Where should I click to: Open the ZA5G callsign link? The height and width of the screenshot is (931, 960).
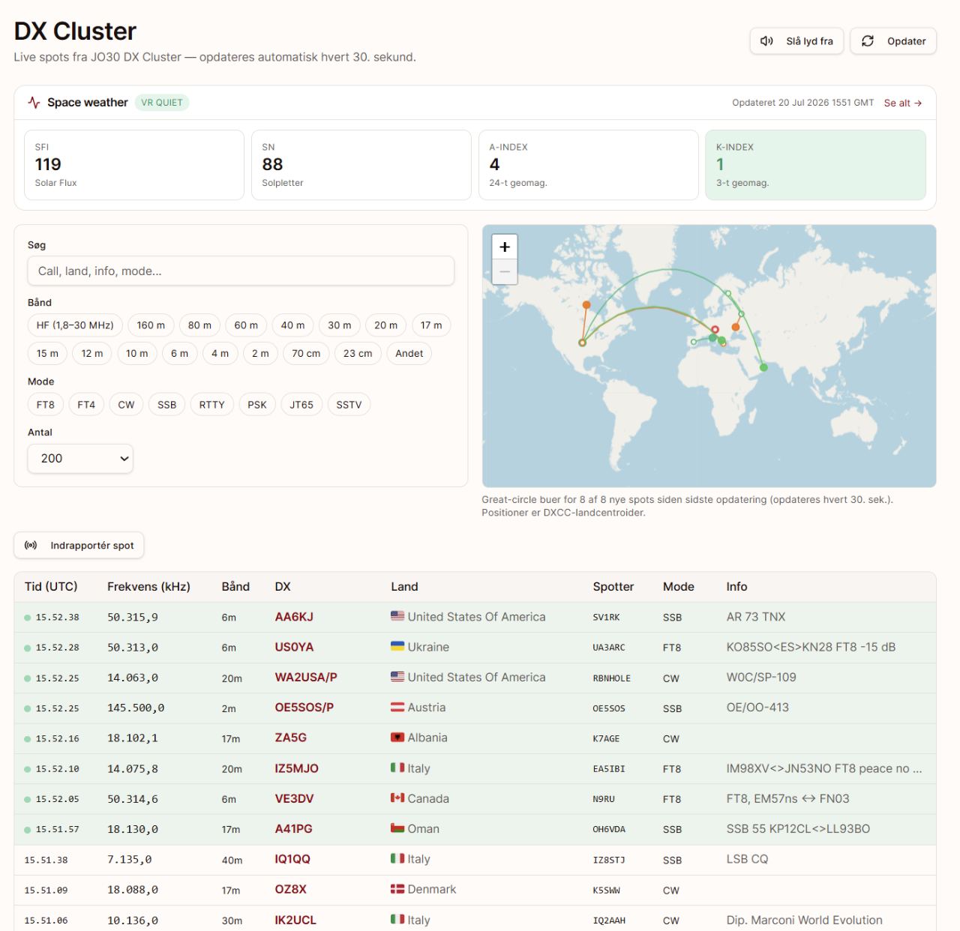click(291, 738)
